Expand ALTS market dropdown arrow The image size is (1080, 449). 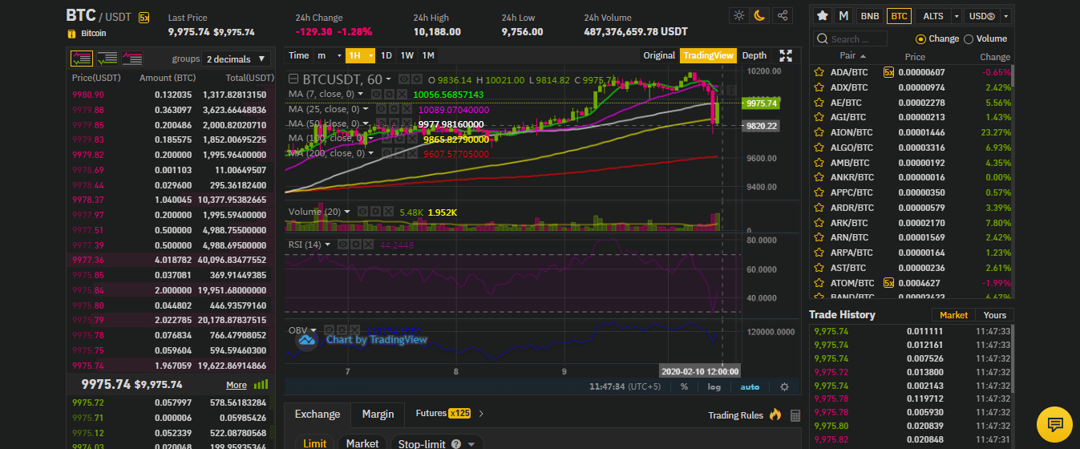point(957,15)
